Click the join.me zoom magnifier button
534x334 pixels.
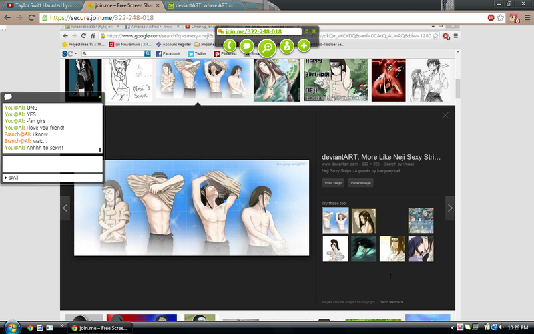point(266,48)
